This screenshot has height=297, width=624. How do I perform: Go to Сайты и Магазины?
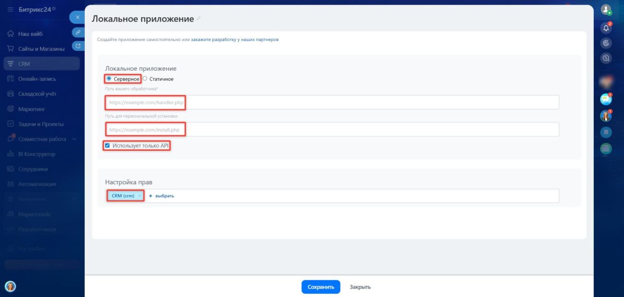click(x=42, y=49)
